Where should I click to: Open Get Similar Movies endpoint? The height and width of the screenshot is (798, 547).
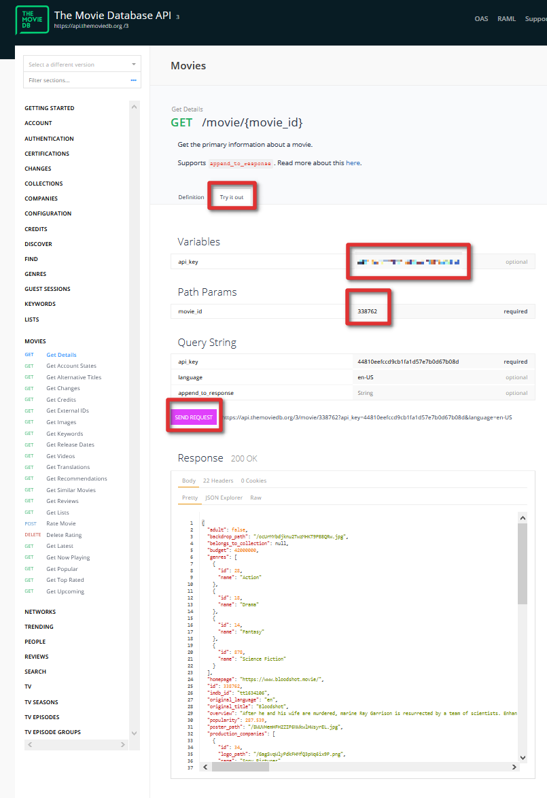(71, 490)
